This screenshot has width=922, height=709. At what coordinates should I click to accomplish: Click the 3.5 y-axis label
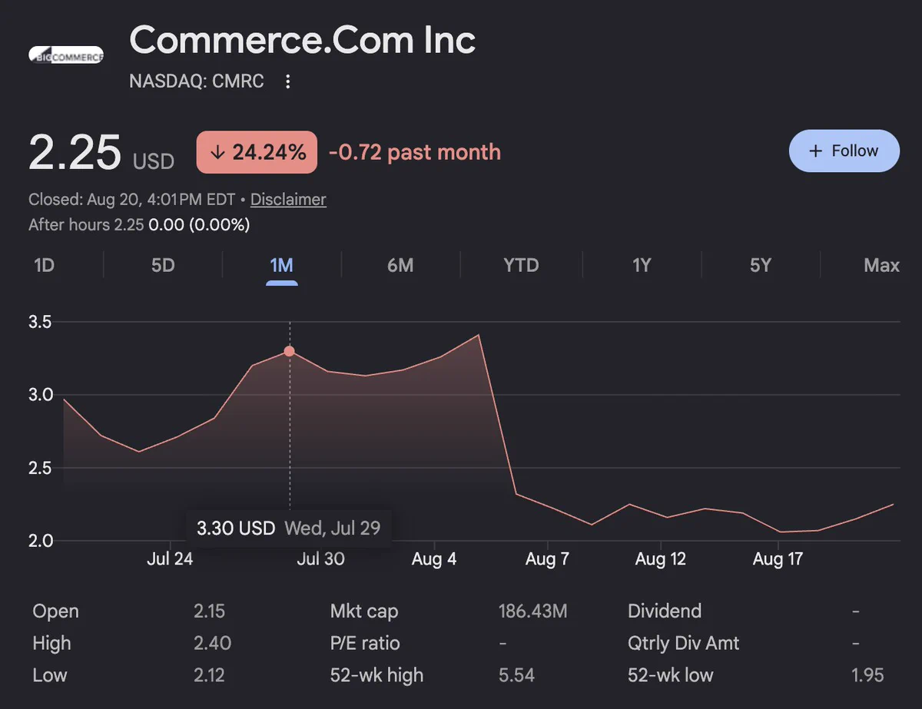40,322
